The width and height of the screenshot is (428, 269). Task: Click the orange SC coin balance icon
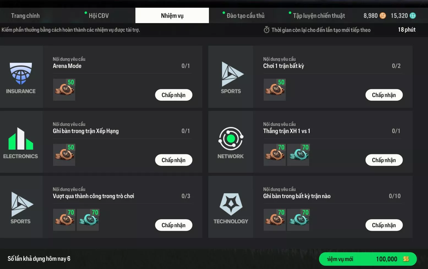(x=383, y=16)
